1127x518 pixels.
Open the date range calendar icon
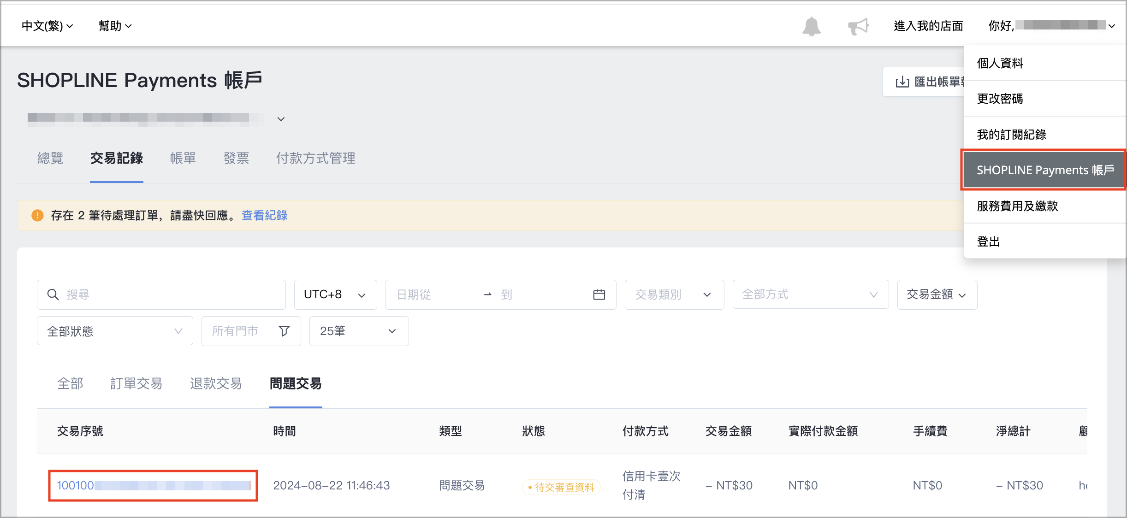click(599, 294)
